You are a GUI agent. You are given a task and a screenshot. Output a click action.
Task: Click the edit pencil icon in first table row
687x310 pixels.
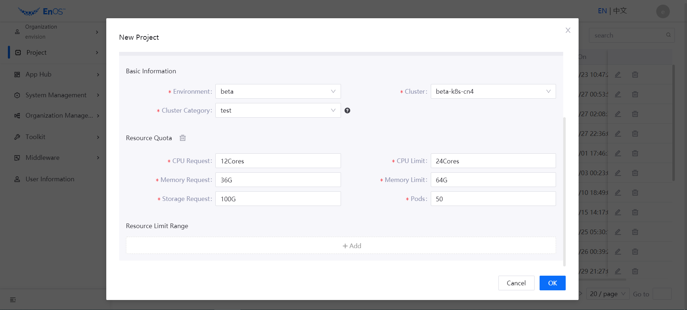(618, 75)
